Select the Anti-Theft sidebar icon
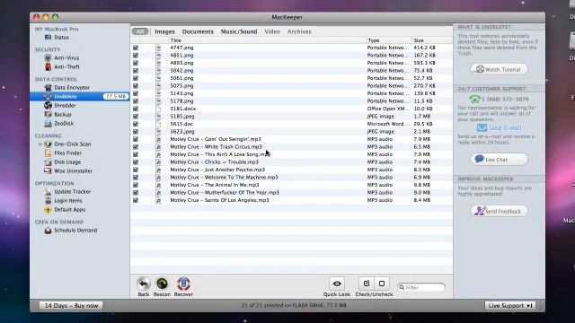The height and width of the screenshot is (323, 575). click(x=48, y=66)
